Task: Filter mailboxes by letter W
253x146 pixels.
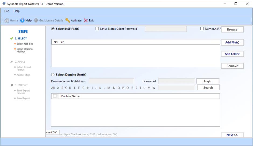Action: 154,88
